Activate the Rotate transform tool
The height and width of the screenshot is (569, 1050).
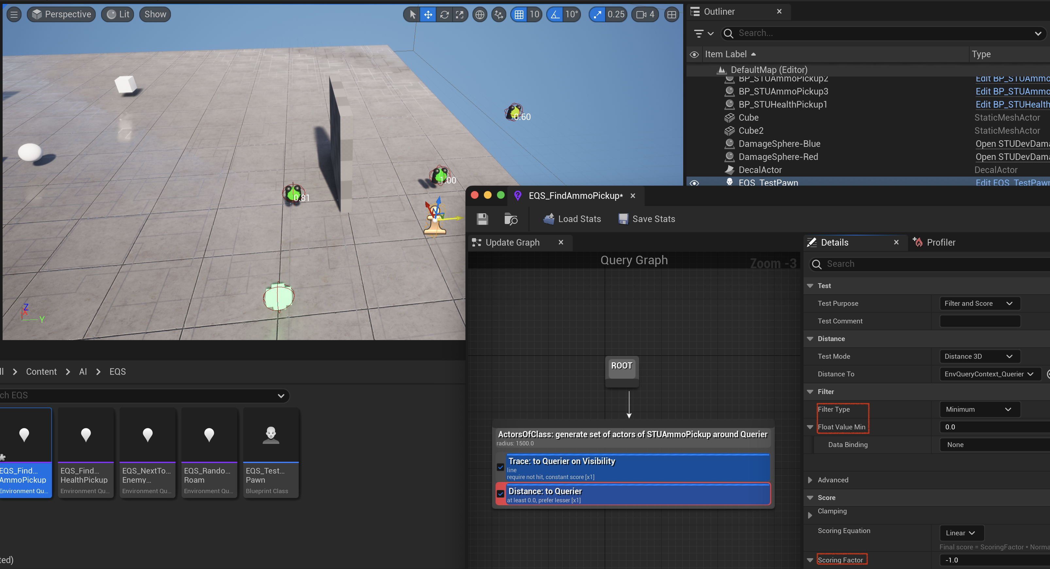click(444, 15)
